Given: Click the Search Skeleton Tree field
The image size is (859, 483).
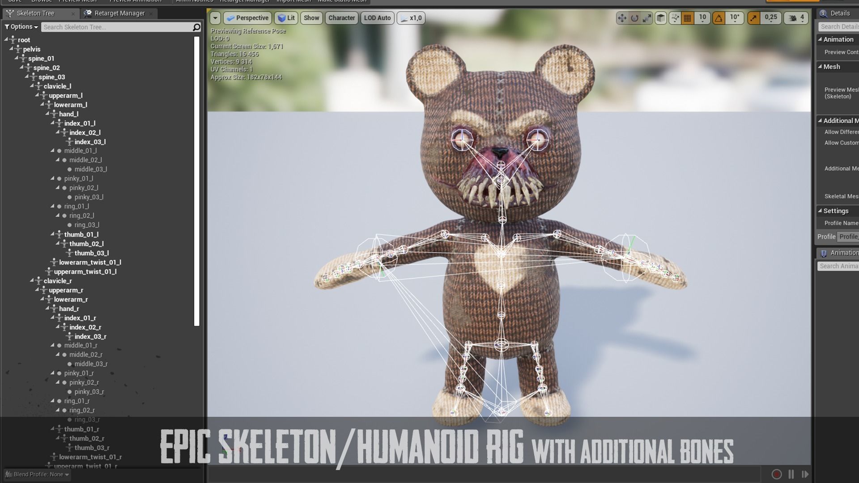Looking at the screenshot, I should pos(117,27).
